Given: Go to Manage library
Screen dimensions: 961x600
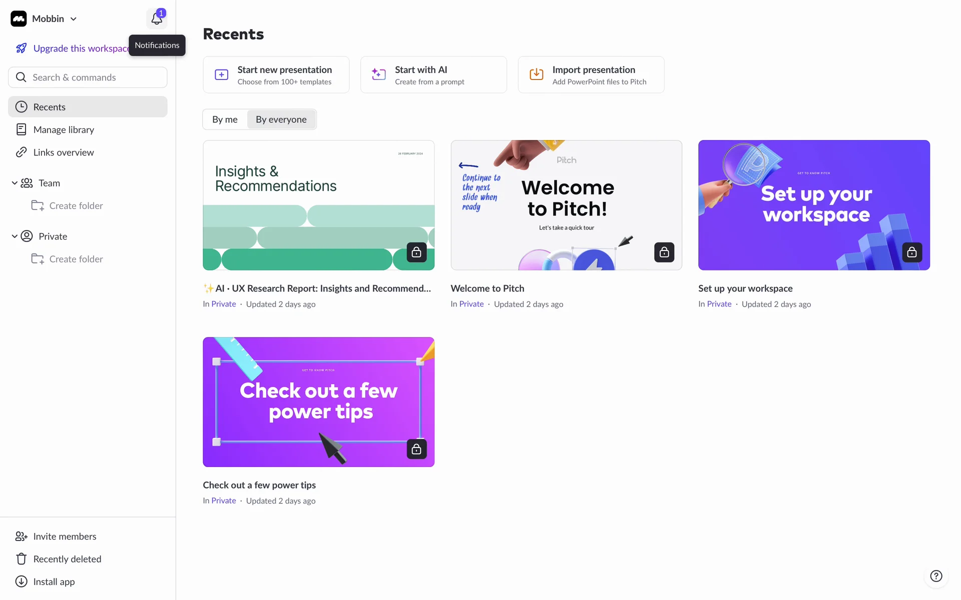Looking at the screenshot, I should (x=64, y=130).
